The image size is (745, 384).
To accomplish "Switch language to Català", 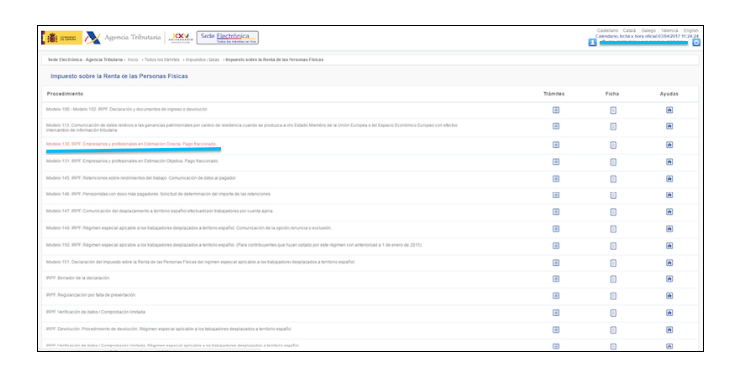I will (x=629, y=30).
